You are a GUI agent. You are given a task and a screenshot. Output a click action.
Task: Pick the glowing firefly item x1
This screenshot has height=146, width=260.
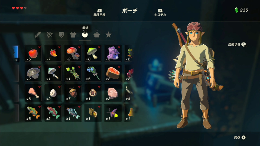[113, 113]
